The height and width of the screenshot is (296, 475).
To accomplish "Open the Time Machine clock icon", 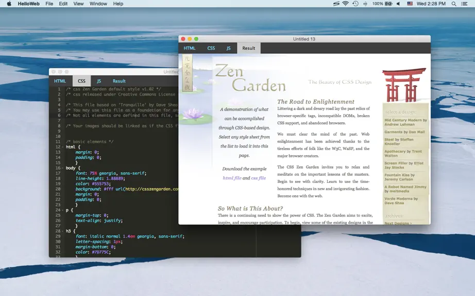I will [355, 4].
